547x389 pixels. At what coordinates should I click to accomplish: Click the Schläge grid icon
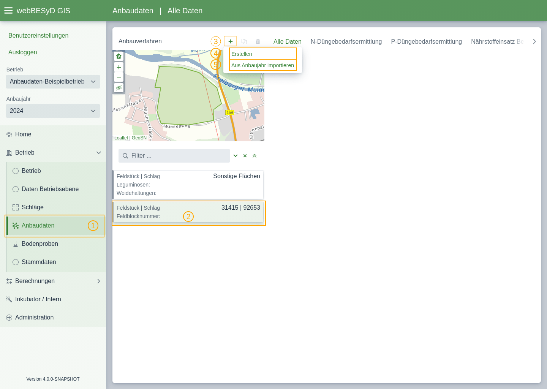[16, 207]
